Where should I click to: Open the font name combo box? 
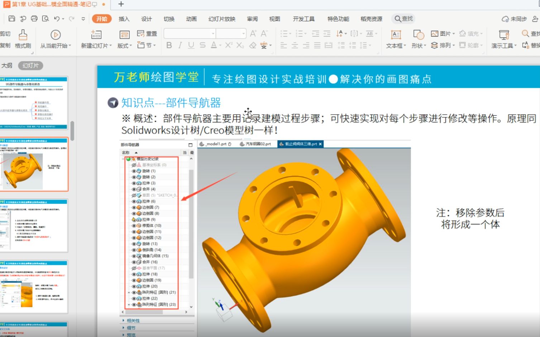tap(190, 34)
